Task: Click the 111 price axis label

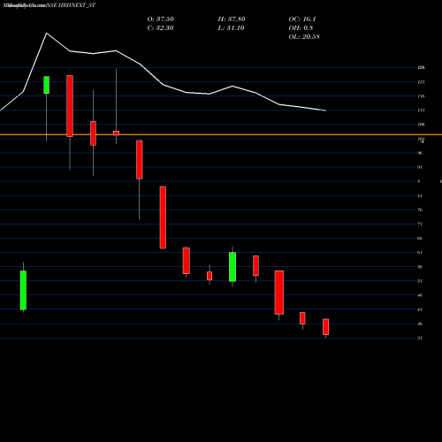Action: [x=421, y=110]
